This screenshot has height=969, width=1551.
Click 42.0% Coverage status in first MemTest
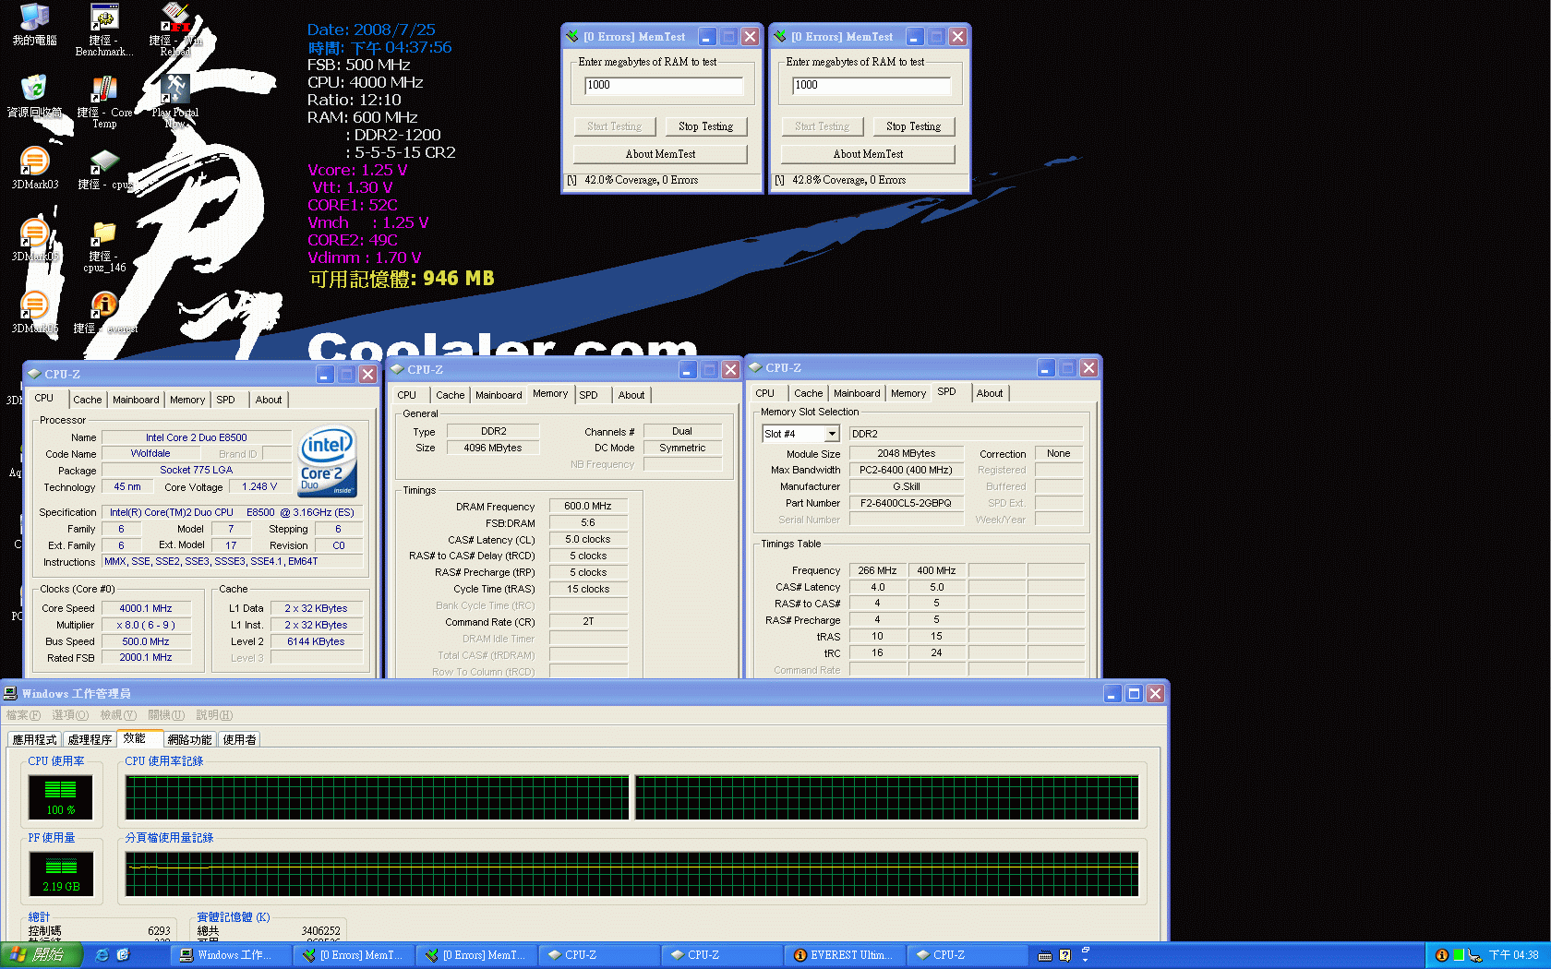pos(642,180)
